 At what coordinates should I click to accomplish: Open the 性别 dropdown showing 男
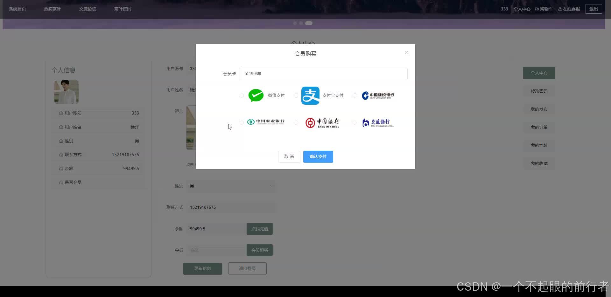231,186
